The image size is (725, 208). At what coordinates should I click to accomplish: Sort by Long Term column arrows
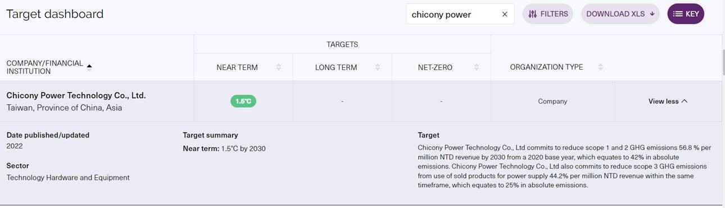pyautogui.click(x=377, y=67)
